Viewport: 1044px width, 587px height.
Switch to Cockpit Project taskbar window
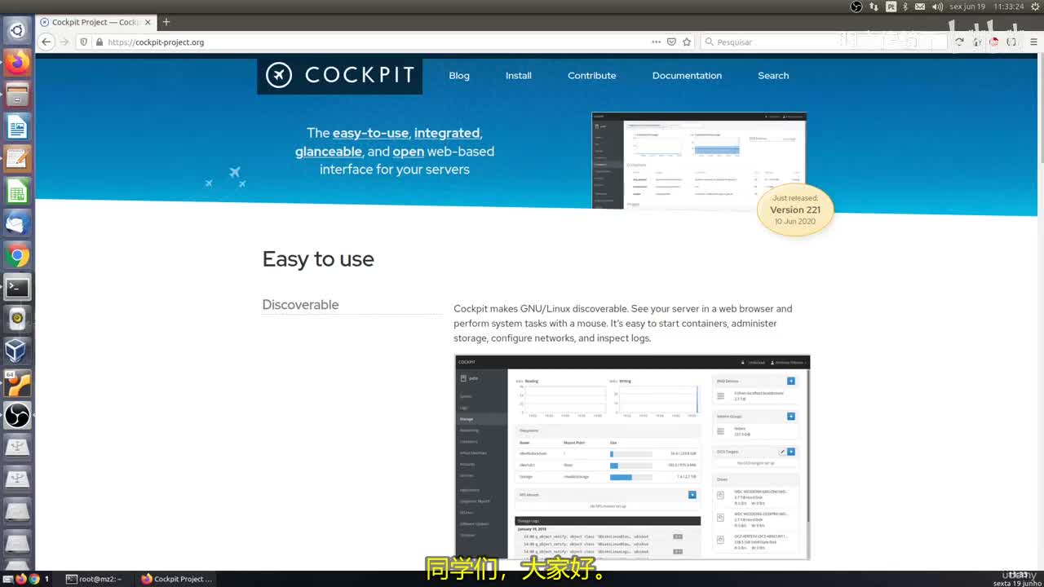[x=176, y=579]
